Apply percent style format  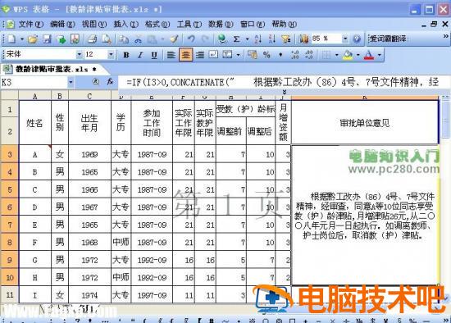[266, 55]
